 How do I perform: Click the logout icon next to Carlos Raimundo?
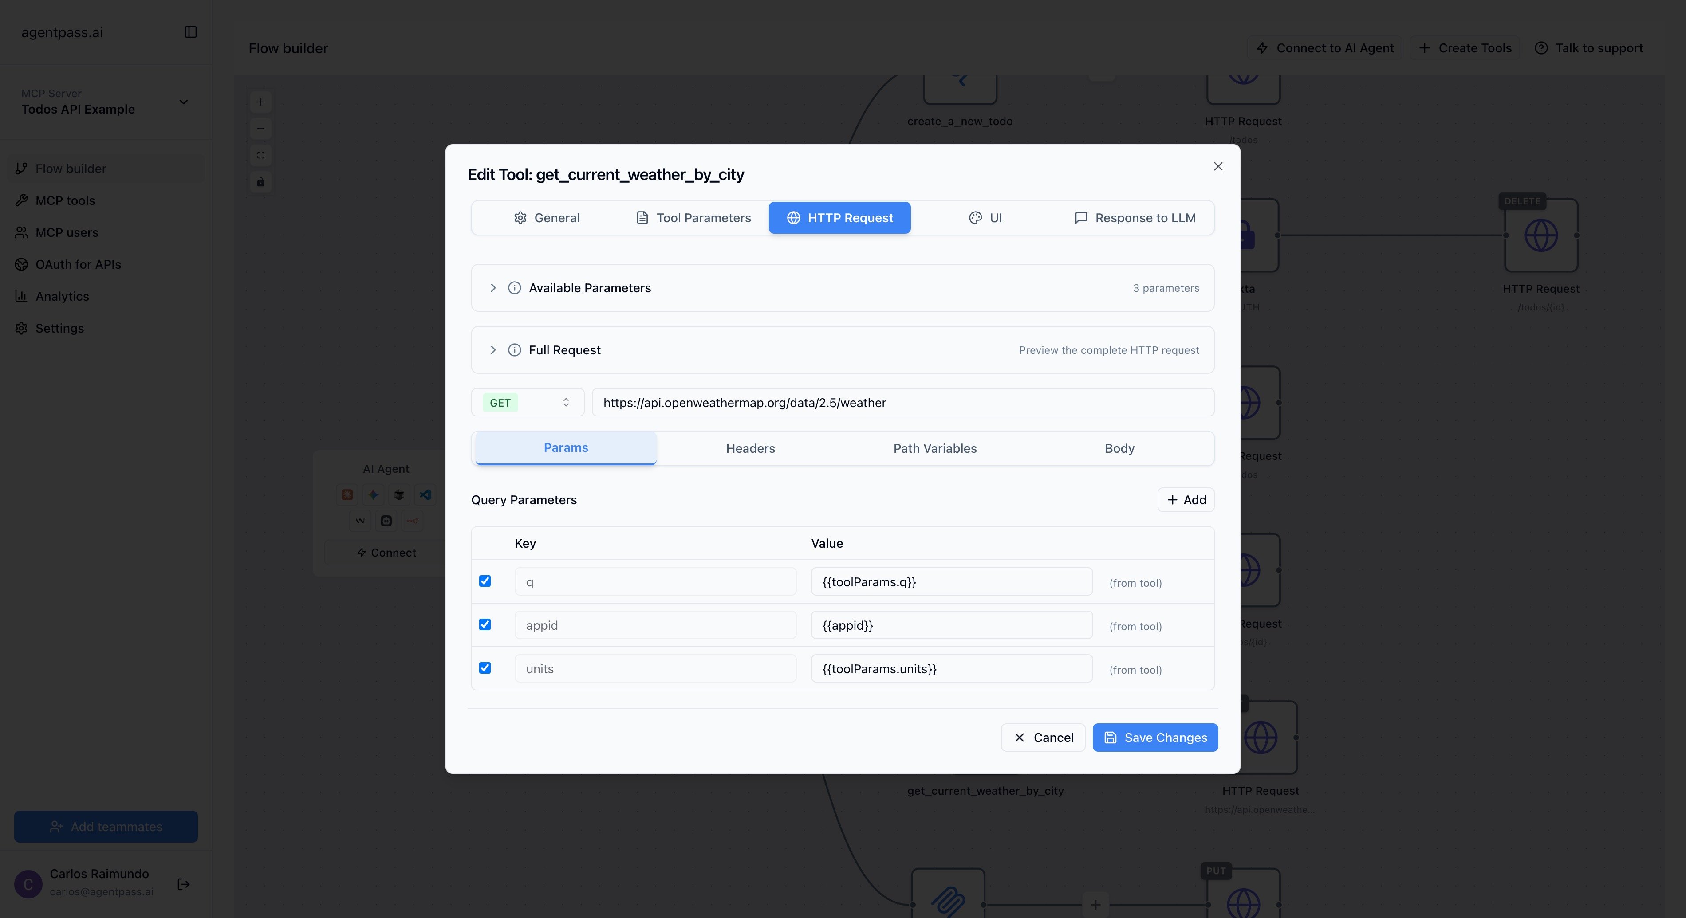pyautogui.click(x=184, y=884)
